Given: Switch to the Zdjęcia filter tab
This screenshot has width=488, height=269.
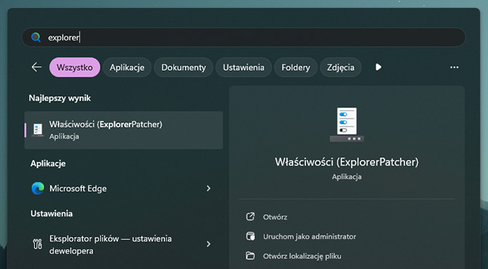Looking at the screenshot, I should click(340, 67).
